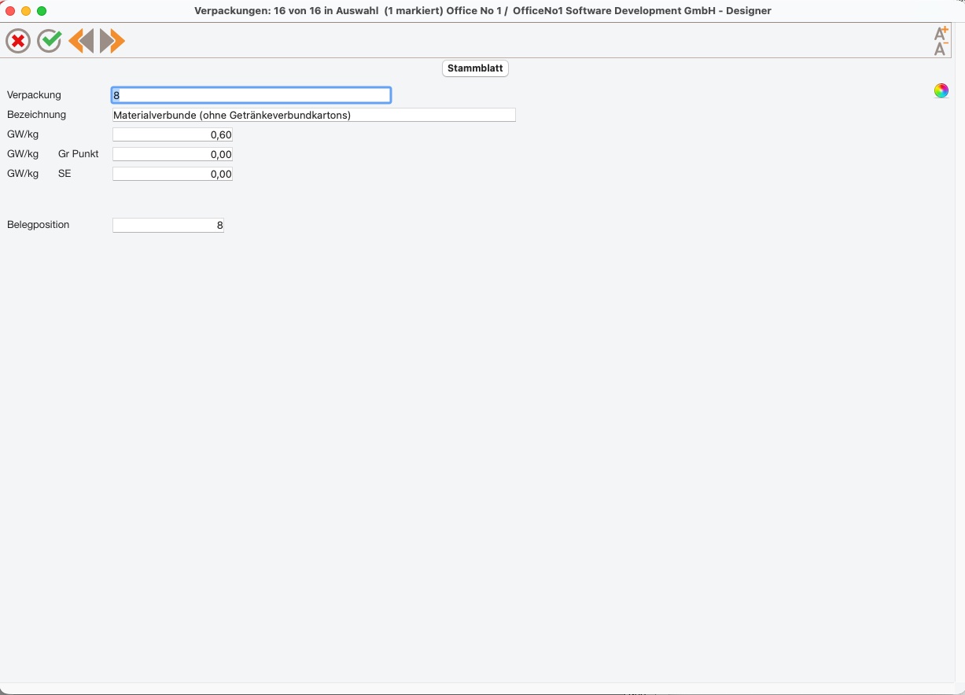Select the GW/kg SE value field
This screenshot has width=965, height=695.
coord(172,174)
